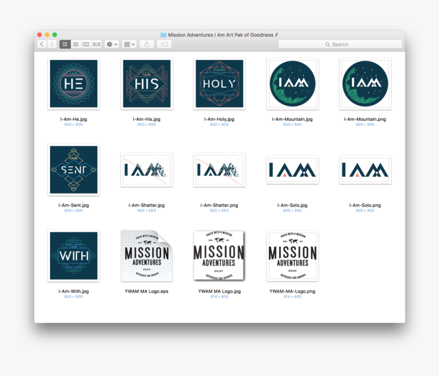Click the file name I-Am-Solo.png

365,205
